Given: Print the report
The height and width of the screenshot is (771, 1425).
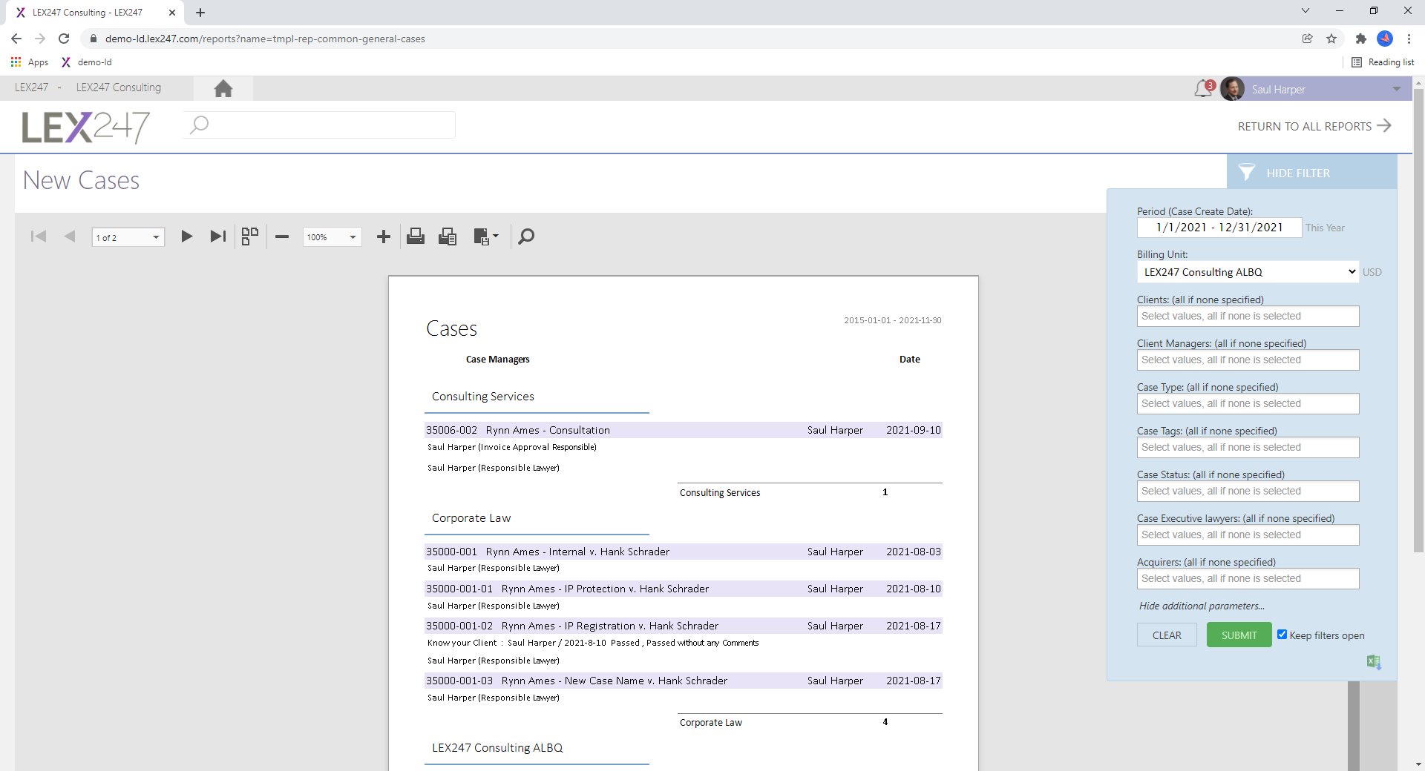Looking at the screenshot, I should (416, 236).
